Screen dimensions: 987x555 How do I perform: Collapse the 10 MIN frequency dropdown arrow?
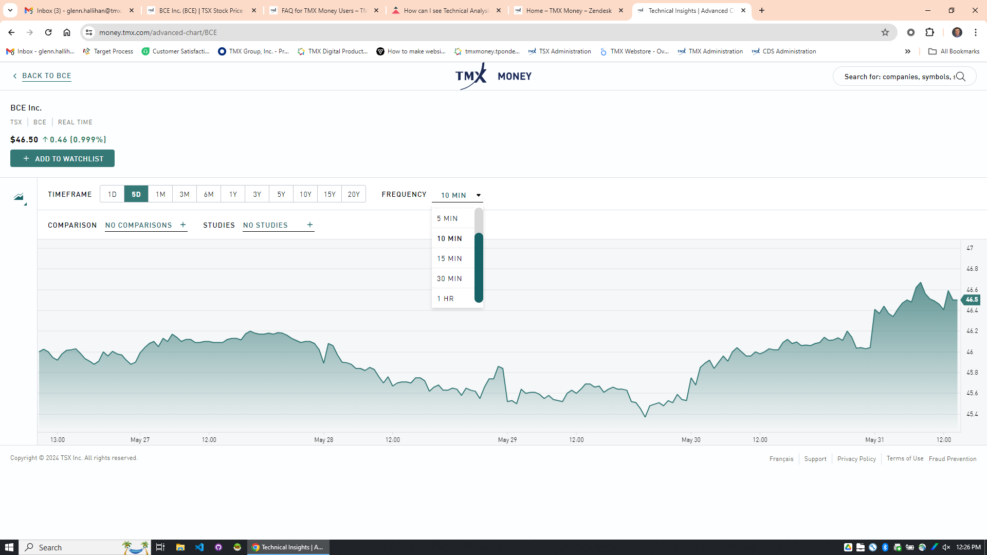478,195
